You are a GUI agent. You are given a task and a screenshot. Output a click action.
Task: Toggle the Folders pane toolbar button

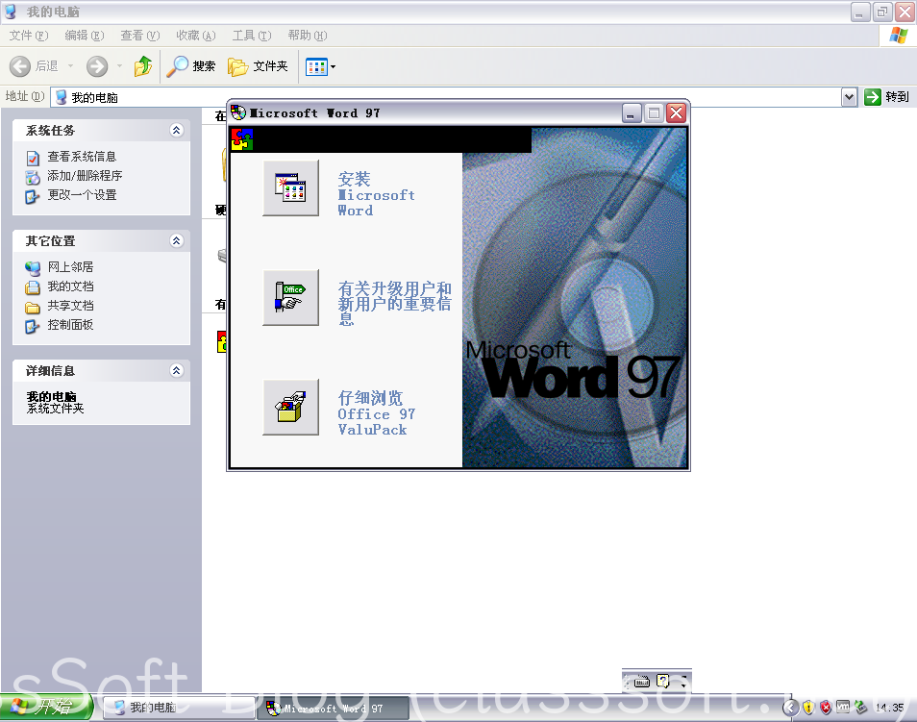coord(258,66)
